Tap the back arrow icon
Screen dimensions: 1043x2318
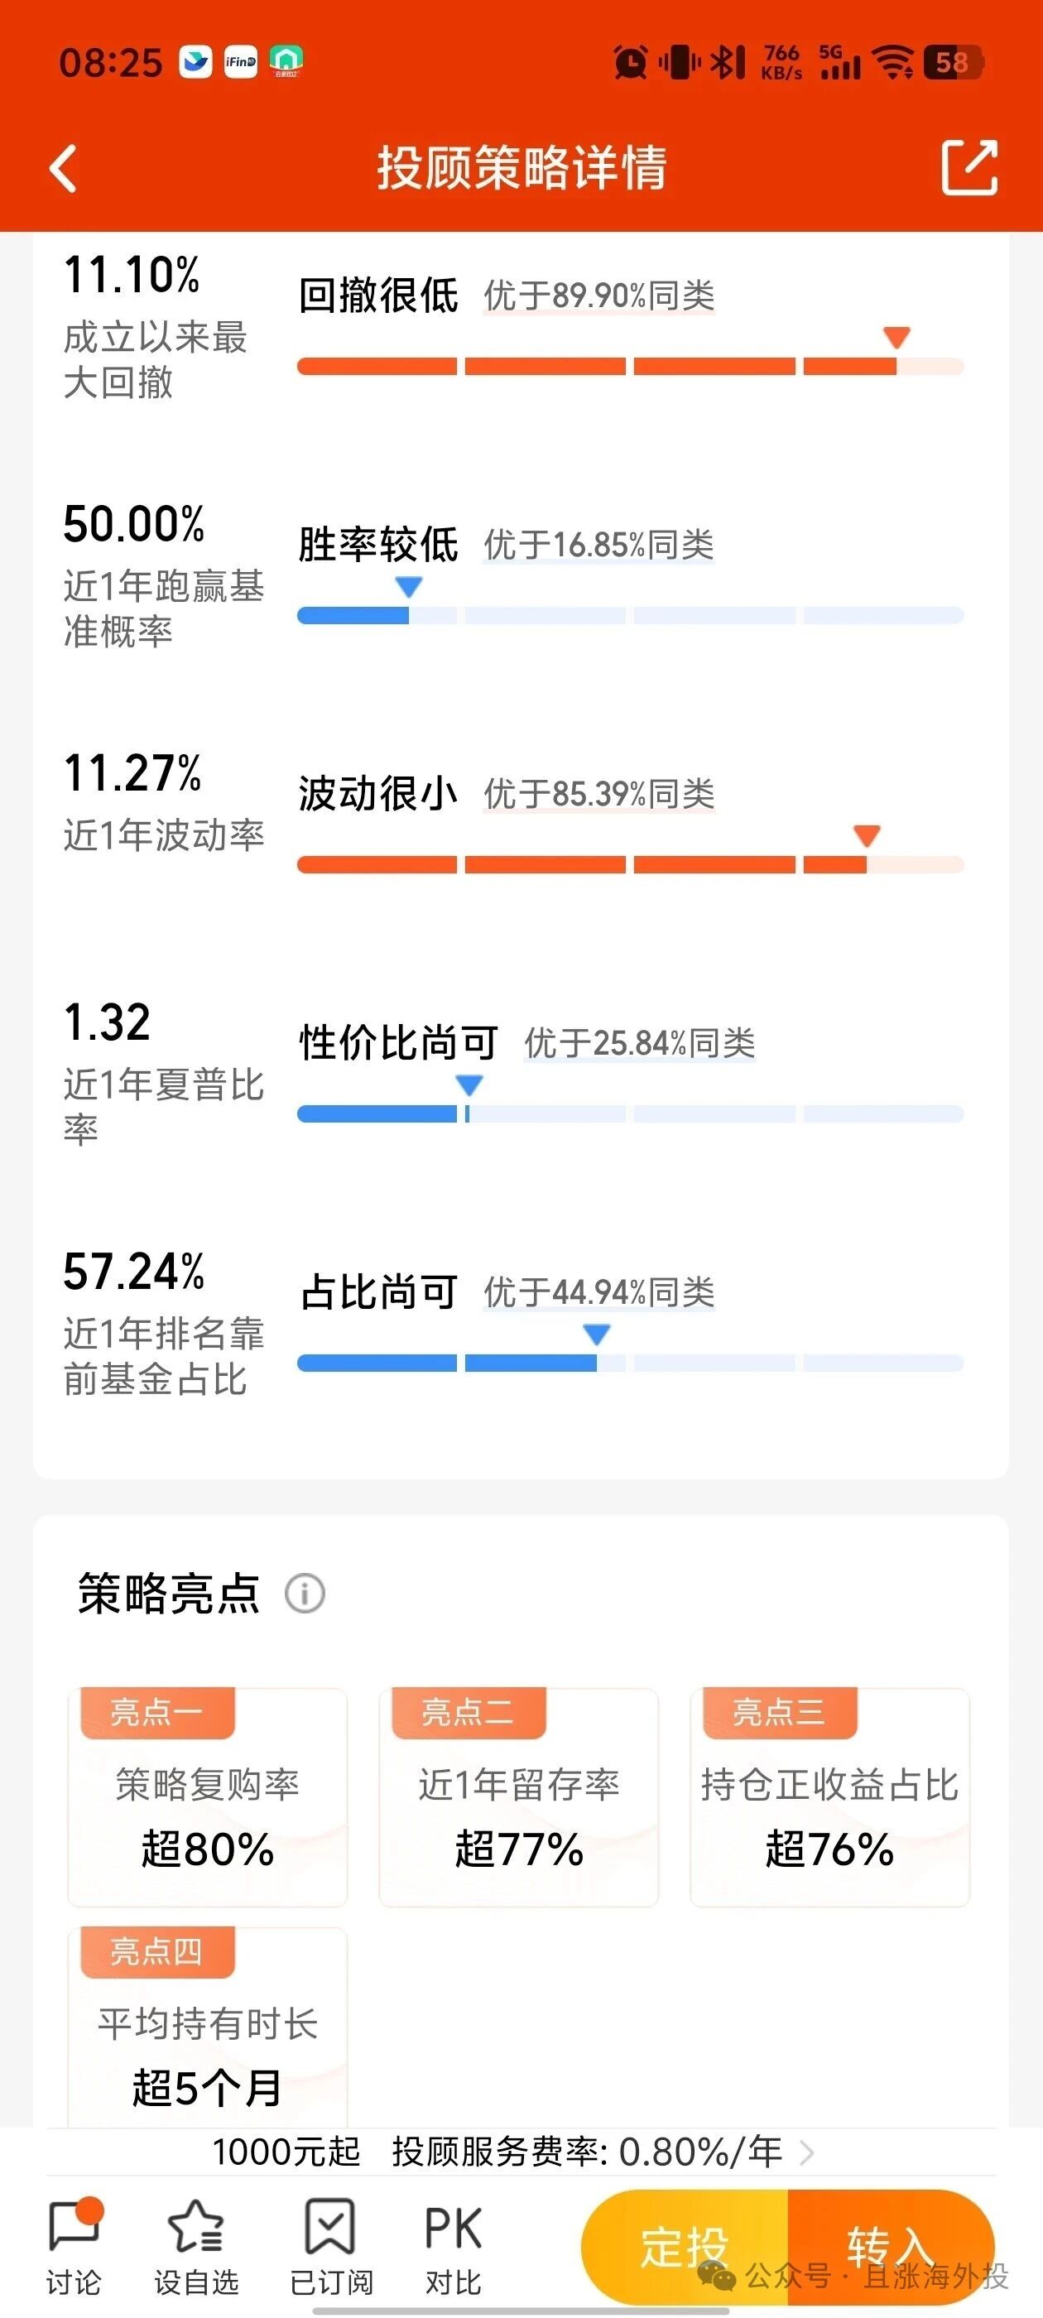[63, 168]
